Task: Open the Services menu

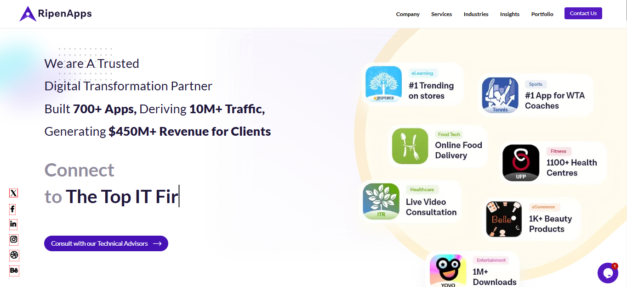Action: (x=441, y=14)
